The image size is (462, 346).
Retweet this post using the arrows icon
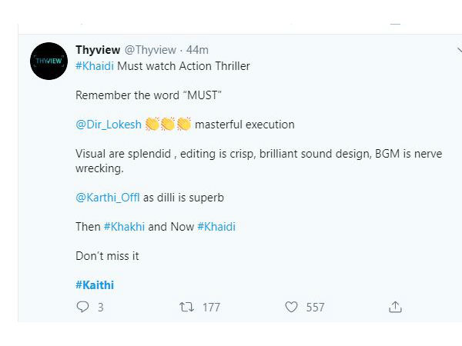tap(186, 307)
